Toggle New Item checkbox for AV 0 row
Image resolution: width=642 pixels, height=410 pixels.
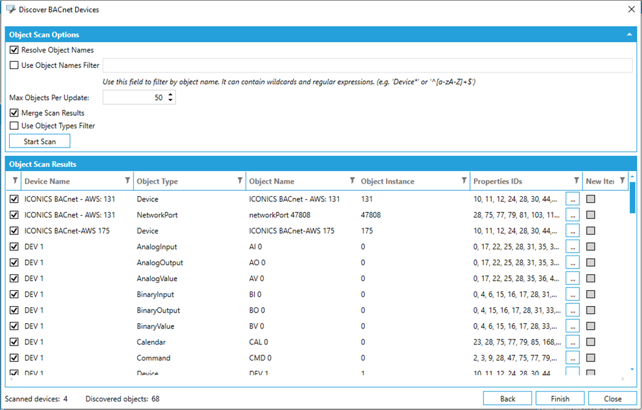tap(591, 278)
